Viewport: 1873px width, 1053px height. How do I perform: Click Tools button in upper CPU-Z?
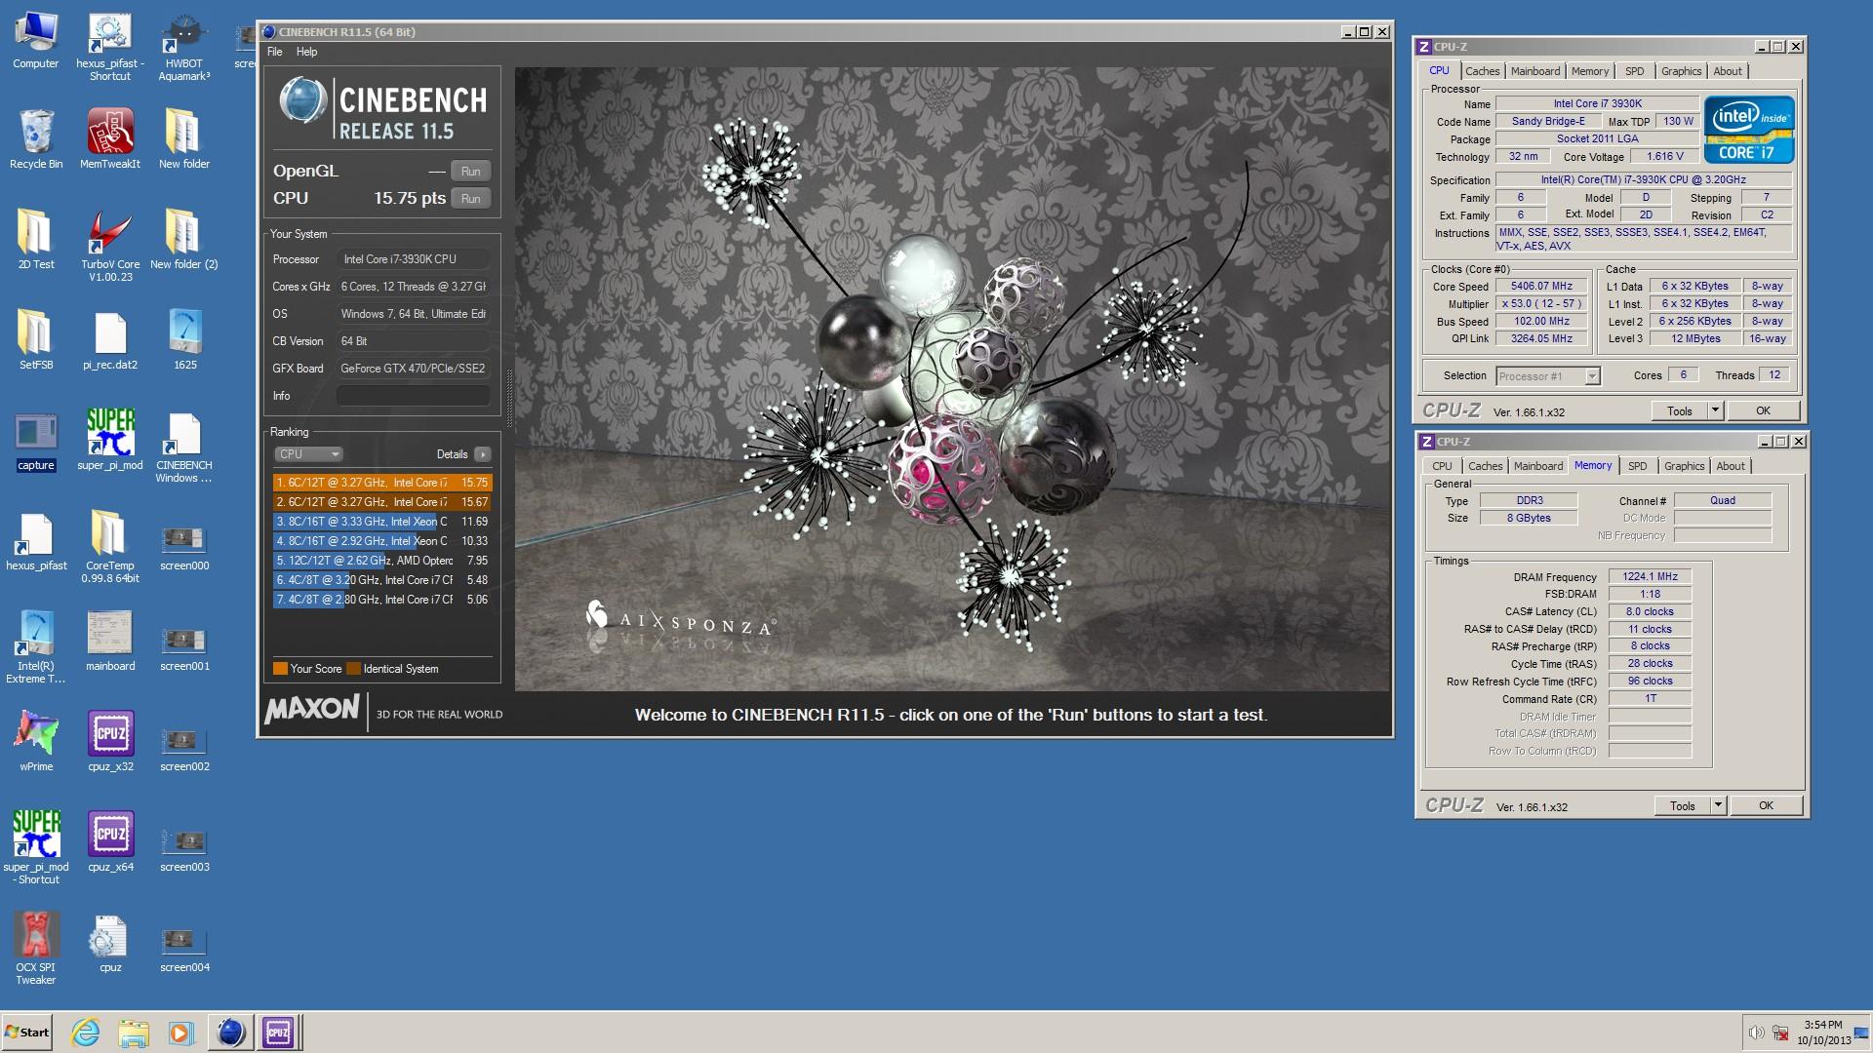tap(1679, 411)
